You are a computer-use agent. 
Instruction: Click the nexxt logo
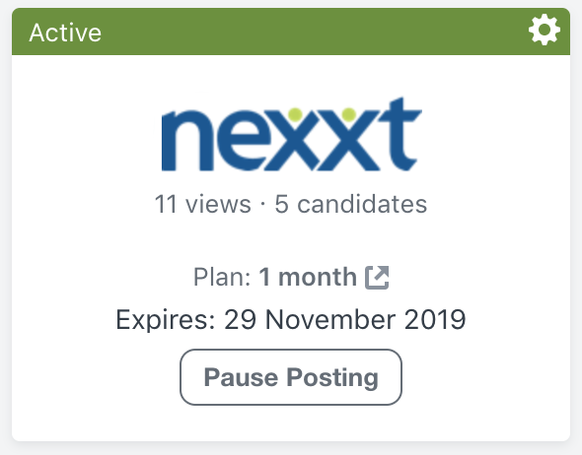[291, 134]
